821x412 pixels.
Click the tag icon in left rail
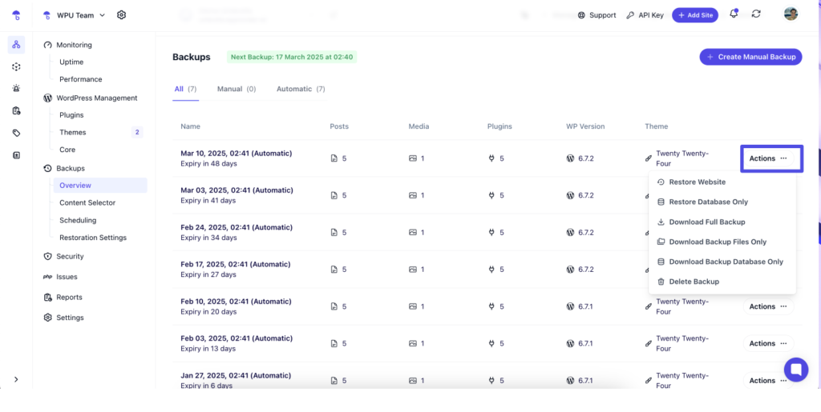pos(16,133)
